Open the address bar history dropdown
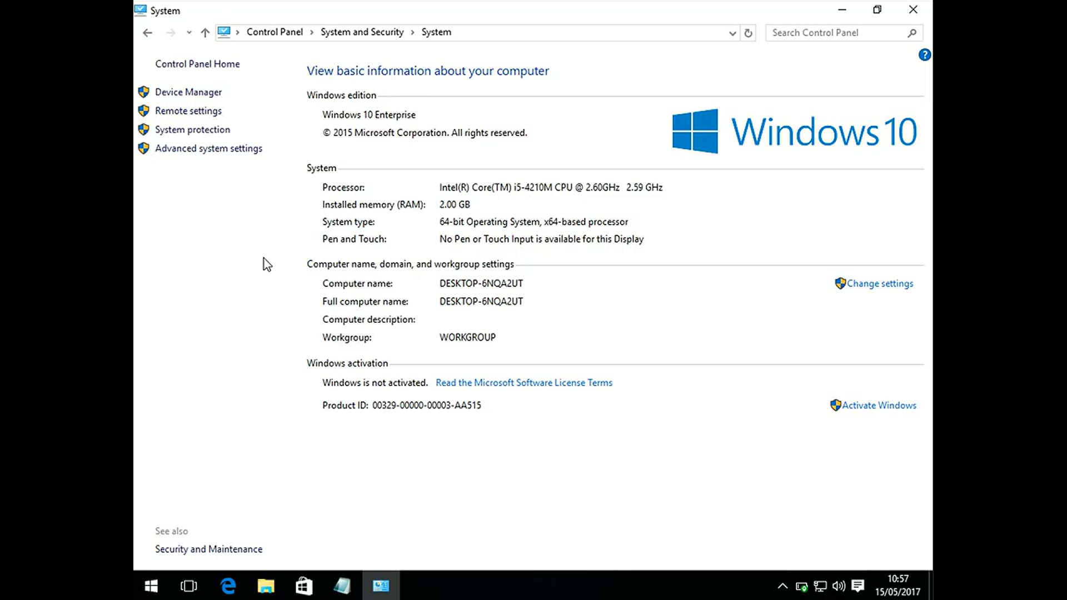Screen dimensions: 1067x600 tap(732, 33)
